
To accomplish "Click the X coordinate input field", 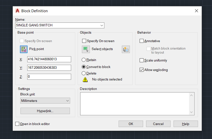I will point(49,59).
